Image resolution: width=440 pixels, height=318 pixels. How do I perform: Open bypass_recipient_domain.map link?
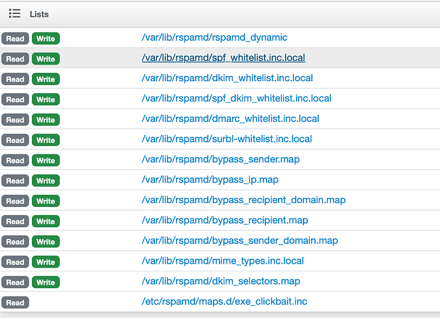coord(244,201)
